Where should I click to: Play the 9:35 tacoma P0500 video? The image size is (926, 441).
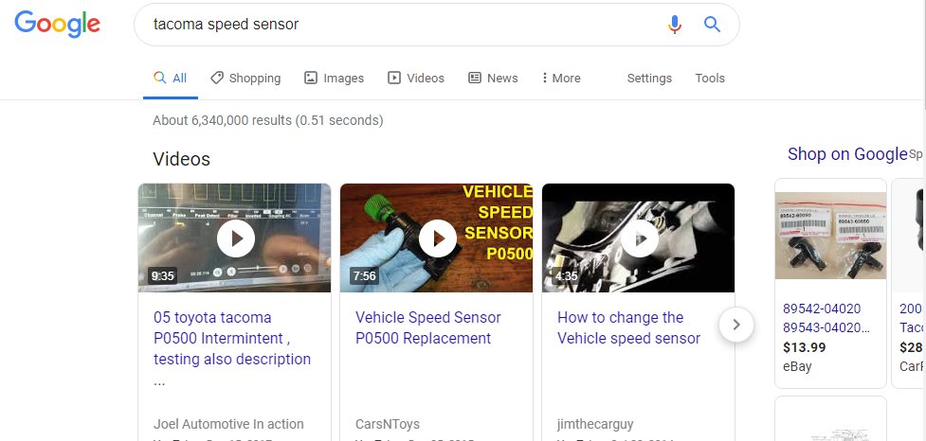pyautogui.click(x=235, y=238)
